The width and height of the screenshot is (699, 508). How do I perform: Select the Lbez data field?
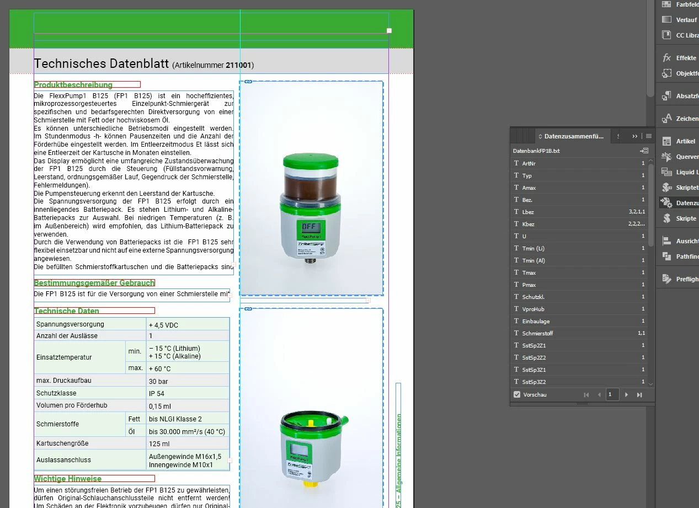[579, 212]
